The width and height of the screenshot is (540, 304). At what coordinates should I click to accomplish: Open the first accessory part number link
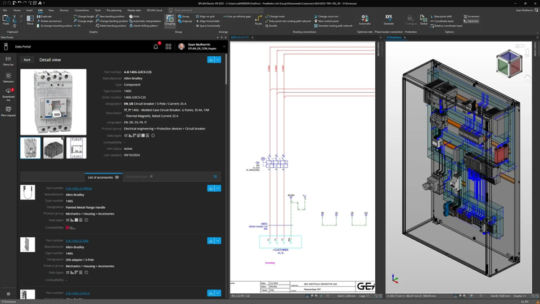click(77, 189)
